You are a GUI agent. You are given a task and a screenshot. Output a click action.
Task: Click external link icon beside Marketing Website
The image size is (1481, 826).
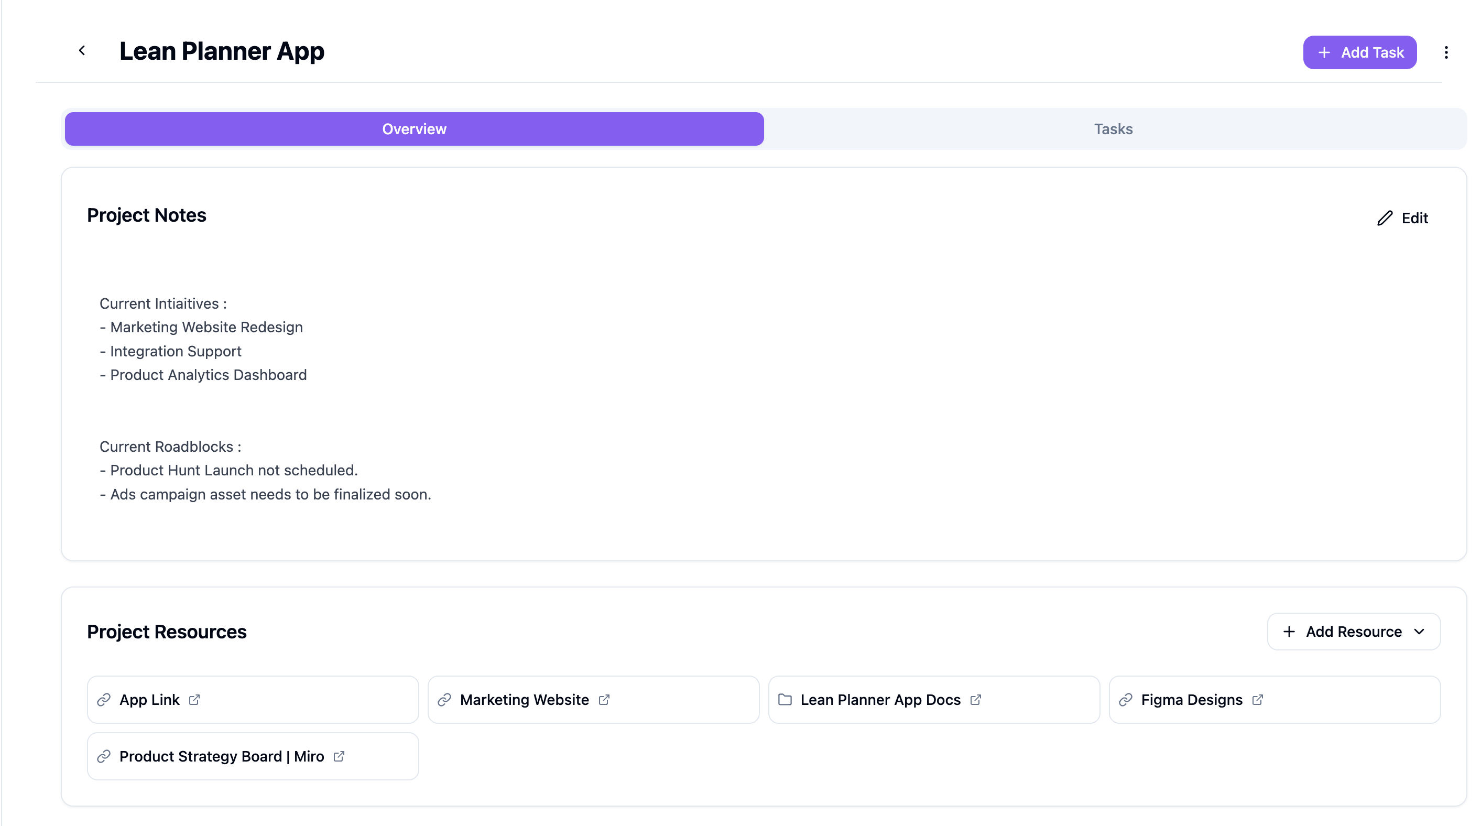click(x=604, y=700)
